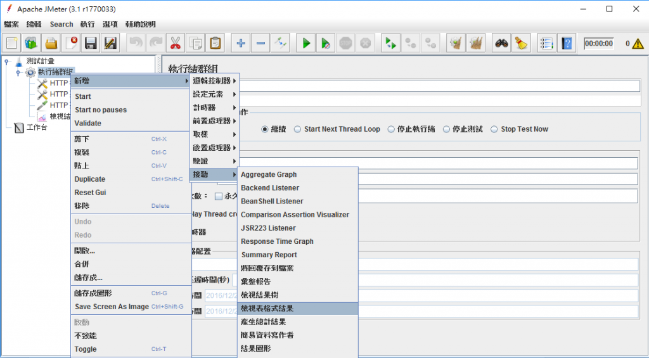This screenshot has height=358, width=649.
Task: Select the 繼續 radio button
Action: coord(265,129)
